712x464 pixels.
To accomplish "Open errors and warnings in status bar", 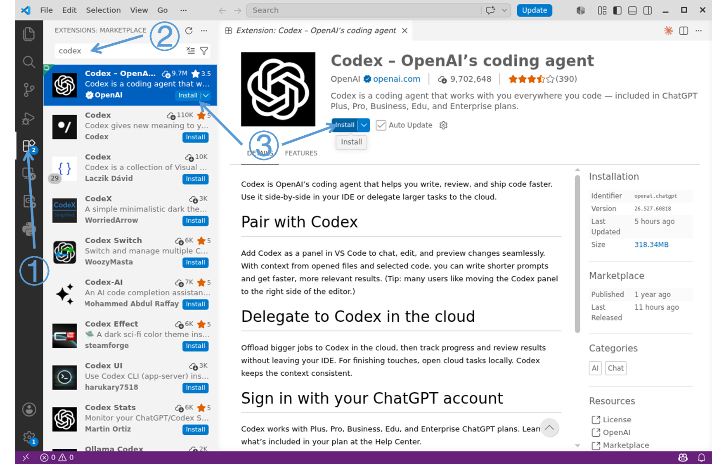I will 57,457.
